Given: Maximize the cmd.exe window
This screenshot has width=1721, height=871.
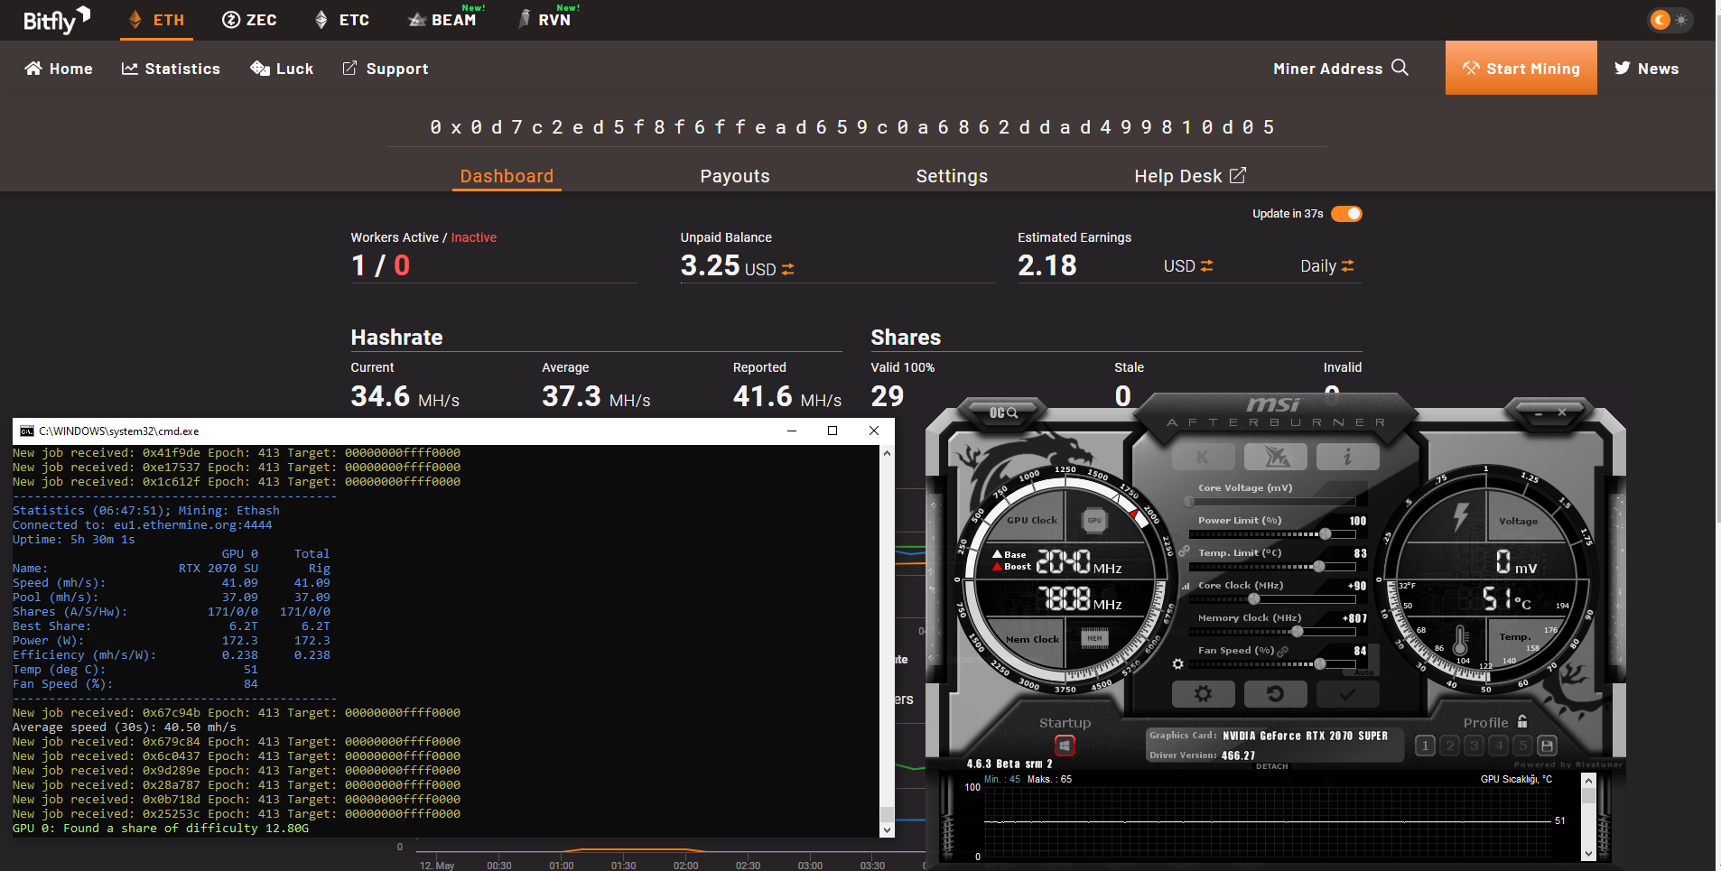Looking at the screenshot, I should [x=833, y=431].
